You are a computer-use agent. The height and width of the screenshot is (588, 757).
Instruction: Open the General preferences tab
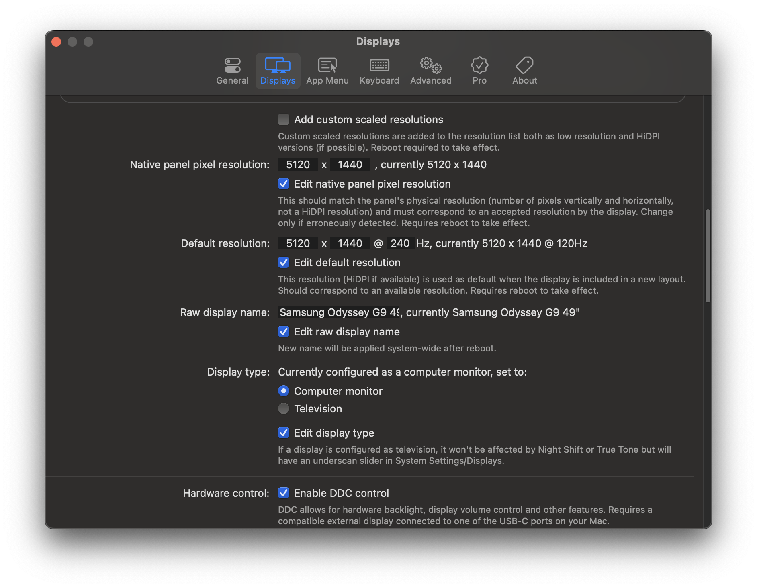[232, 71]
